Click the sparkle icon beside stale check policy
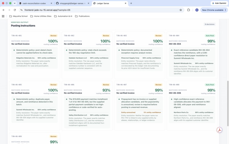229x144 pixels. coord(66,50)
